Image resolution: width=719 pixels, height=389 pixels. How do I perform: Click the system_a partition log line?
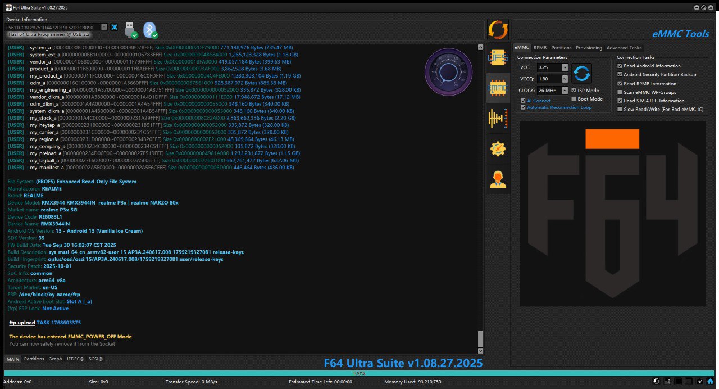[x=151, y=48]
